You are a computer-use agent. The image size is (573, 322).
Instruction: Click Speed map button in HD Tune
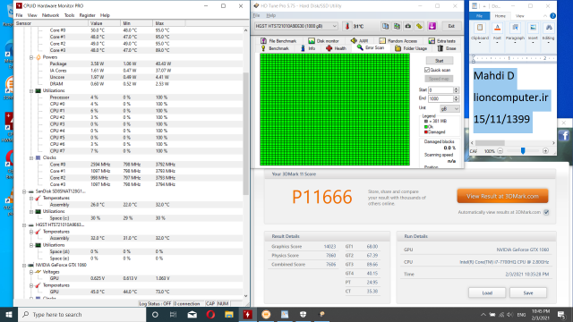click(439, 79)
